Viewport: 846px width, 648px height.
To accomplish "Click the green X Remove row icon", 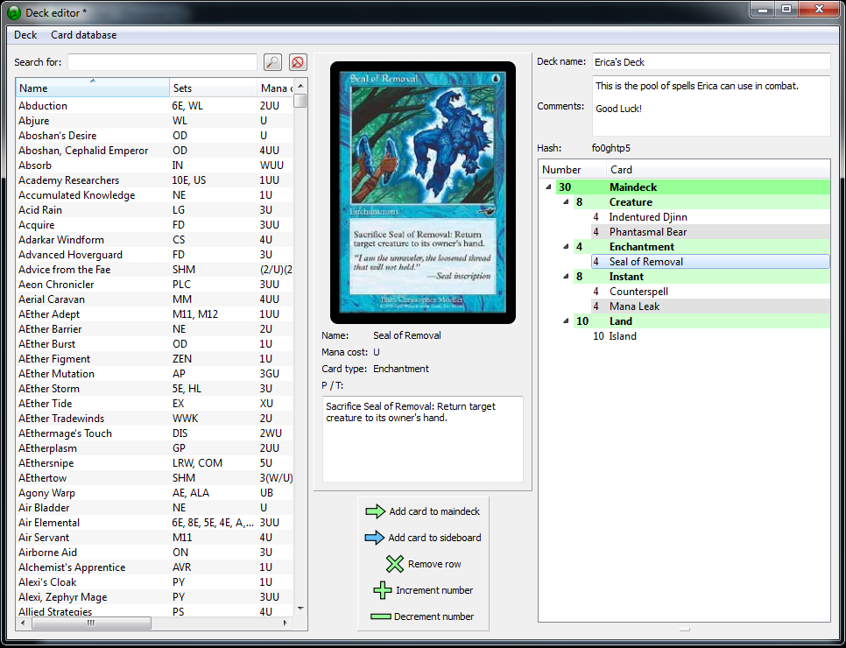I will pos(395,564).
